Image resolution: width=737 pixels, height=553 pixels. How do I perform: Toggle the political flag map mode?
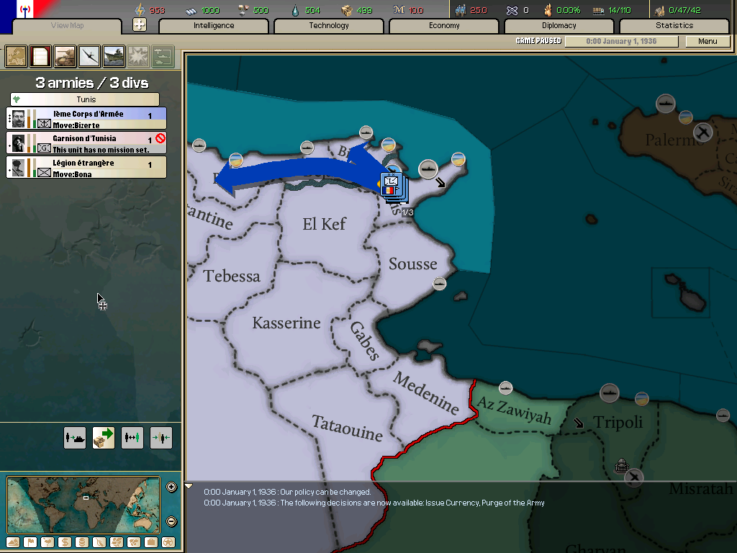point(30,541)
